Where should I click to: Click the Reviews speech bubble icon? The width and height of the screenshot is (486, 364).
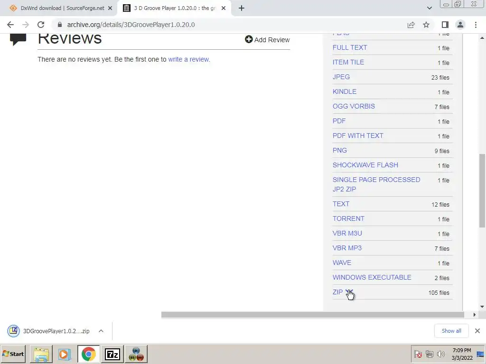coord(18,40)
